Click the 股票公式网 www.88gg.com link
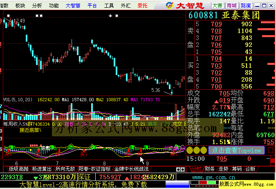The width and height of the screenshot is (276, 189). tap(247, 184)
